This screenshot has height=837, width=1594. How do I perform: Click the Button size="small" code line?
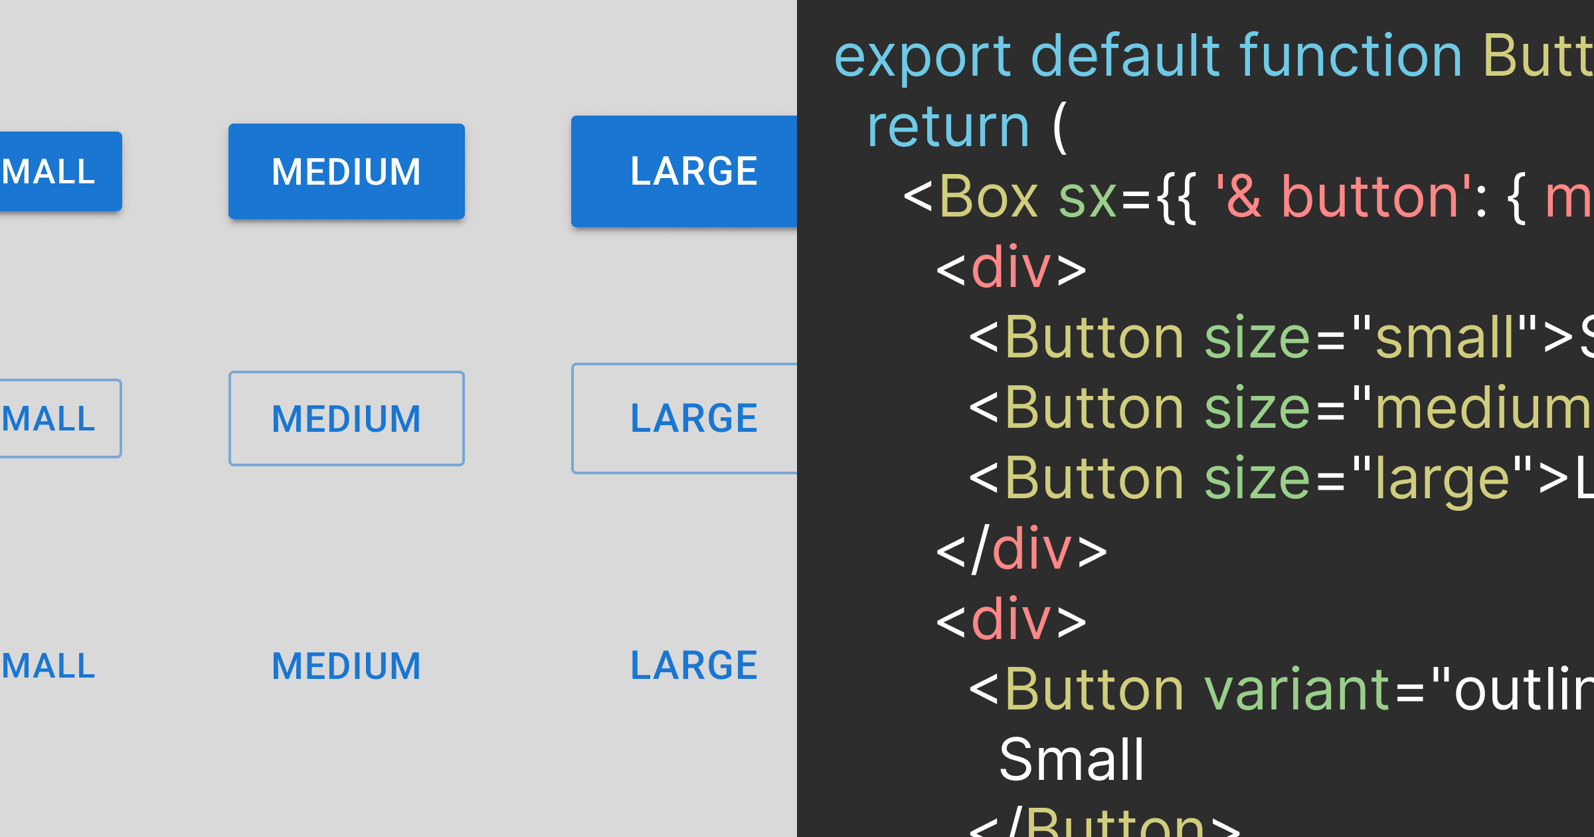(x=1275, y=338)
